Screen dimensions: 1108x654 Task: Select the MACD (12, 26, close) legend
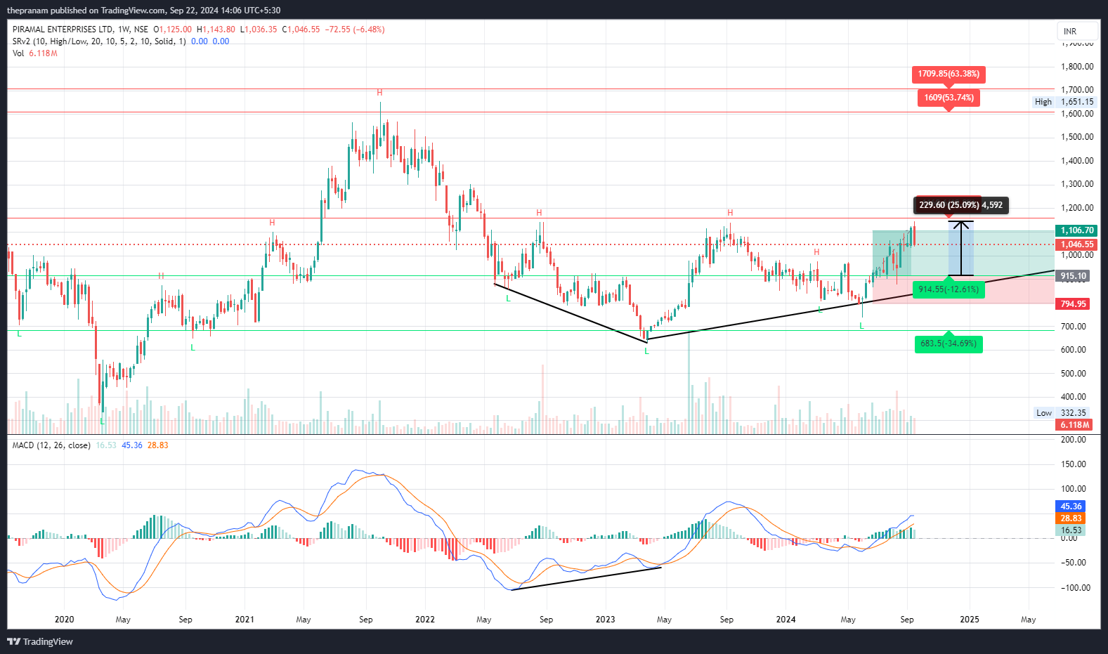[51, 445]
